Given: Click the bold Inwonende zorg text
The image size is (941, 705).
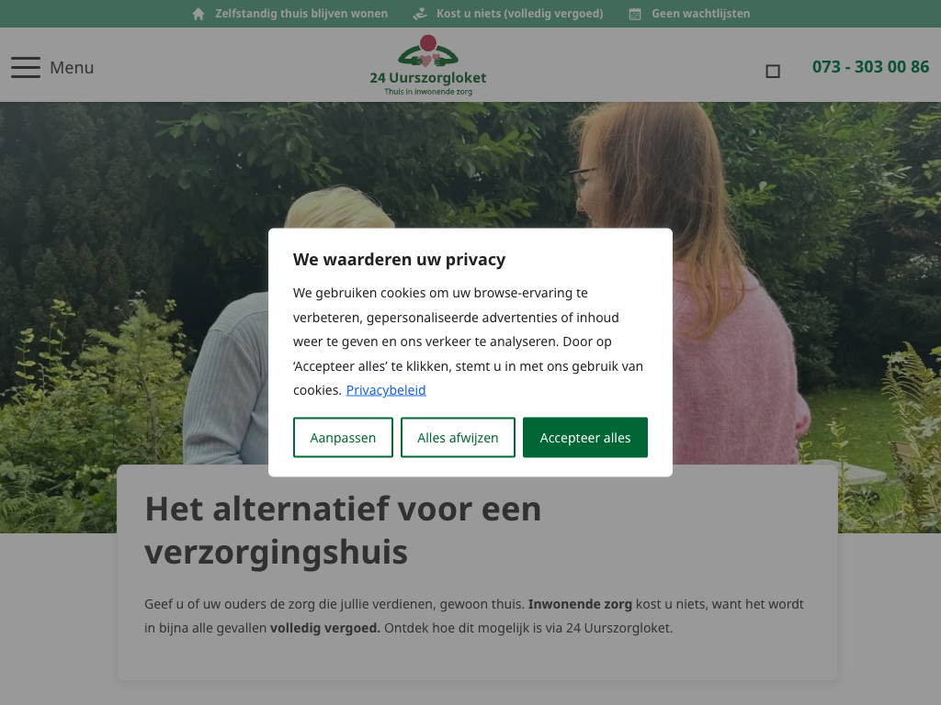Looking at the screenshot, I should pyautogui.click(x=580, y=604).
